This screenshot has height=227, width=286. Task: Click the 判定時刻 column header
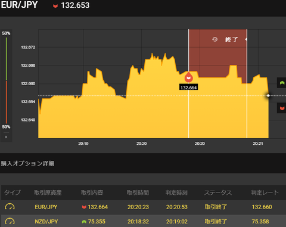click(x=176, y=192)
